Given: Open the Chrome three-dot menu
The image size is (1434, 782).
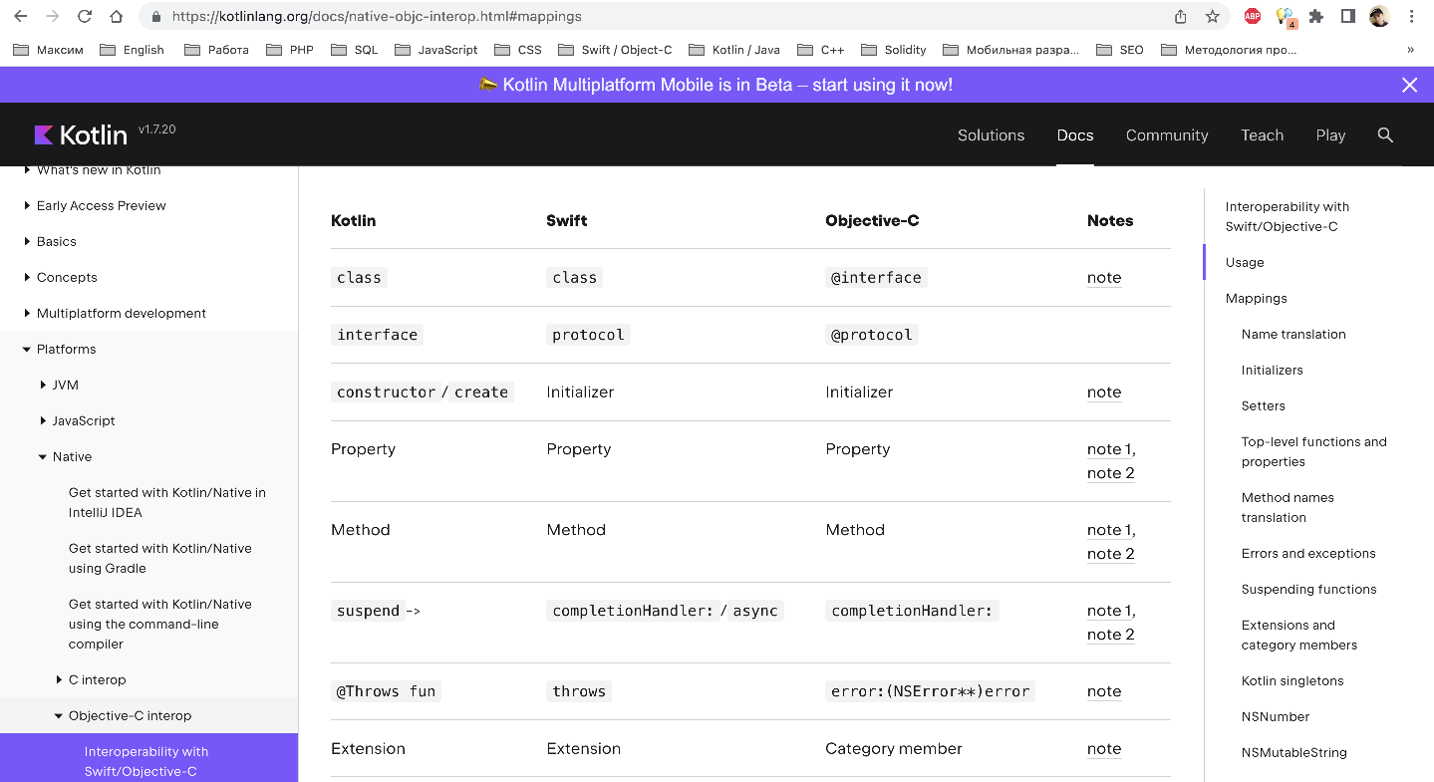Looking at the screenshot, I should tap(1411, 17).
